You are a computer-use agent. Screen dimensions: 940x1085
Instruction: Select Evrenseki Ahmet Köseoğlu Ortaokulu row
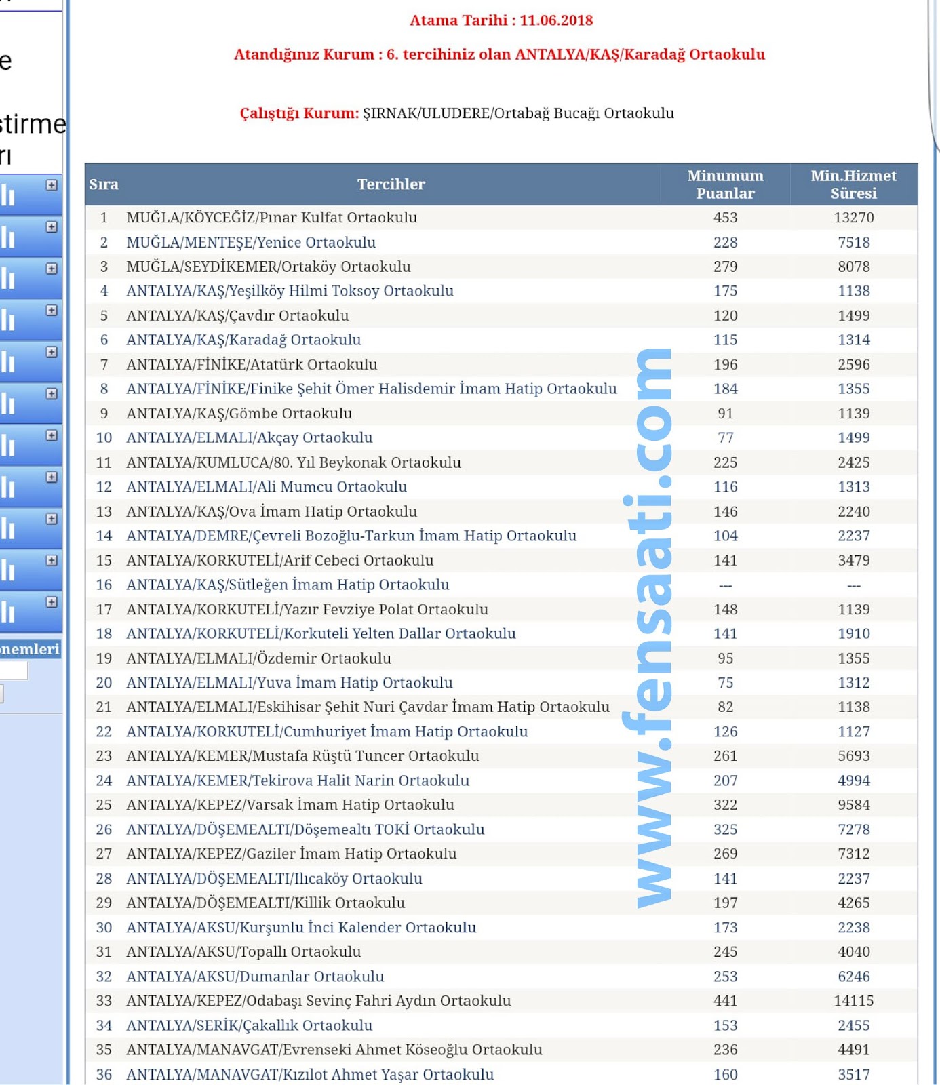[501, 1050]
